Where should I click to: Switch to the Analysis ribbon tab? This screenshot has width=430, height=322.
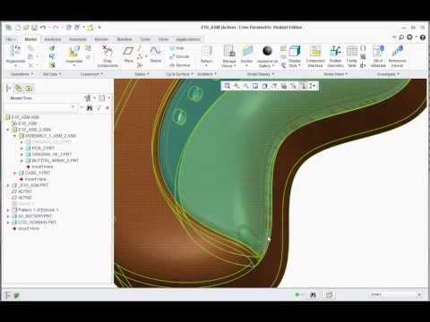pos(53,39)
